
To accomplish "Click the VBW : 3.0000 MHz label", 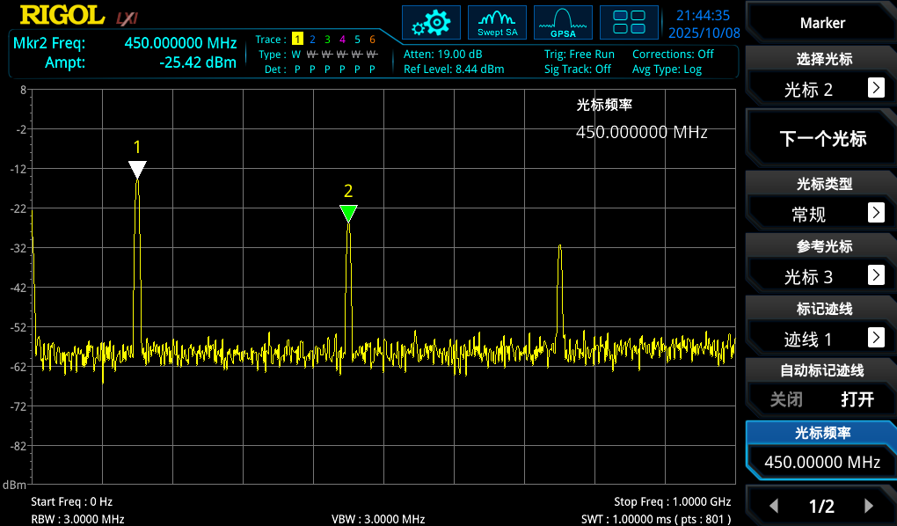I will [378, 519].
